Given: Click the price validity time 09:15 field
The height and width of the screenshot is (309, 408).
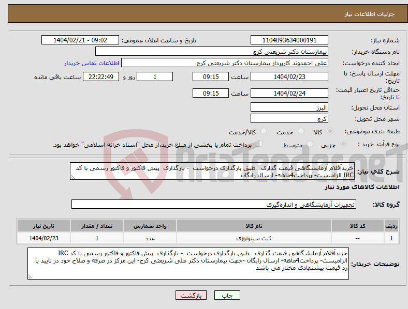Looking at the screenshot, I should (x=211, y=93).
